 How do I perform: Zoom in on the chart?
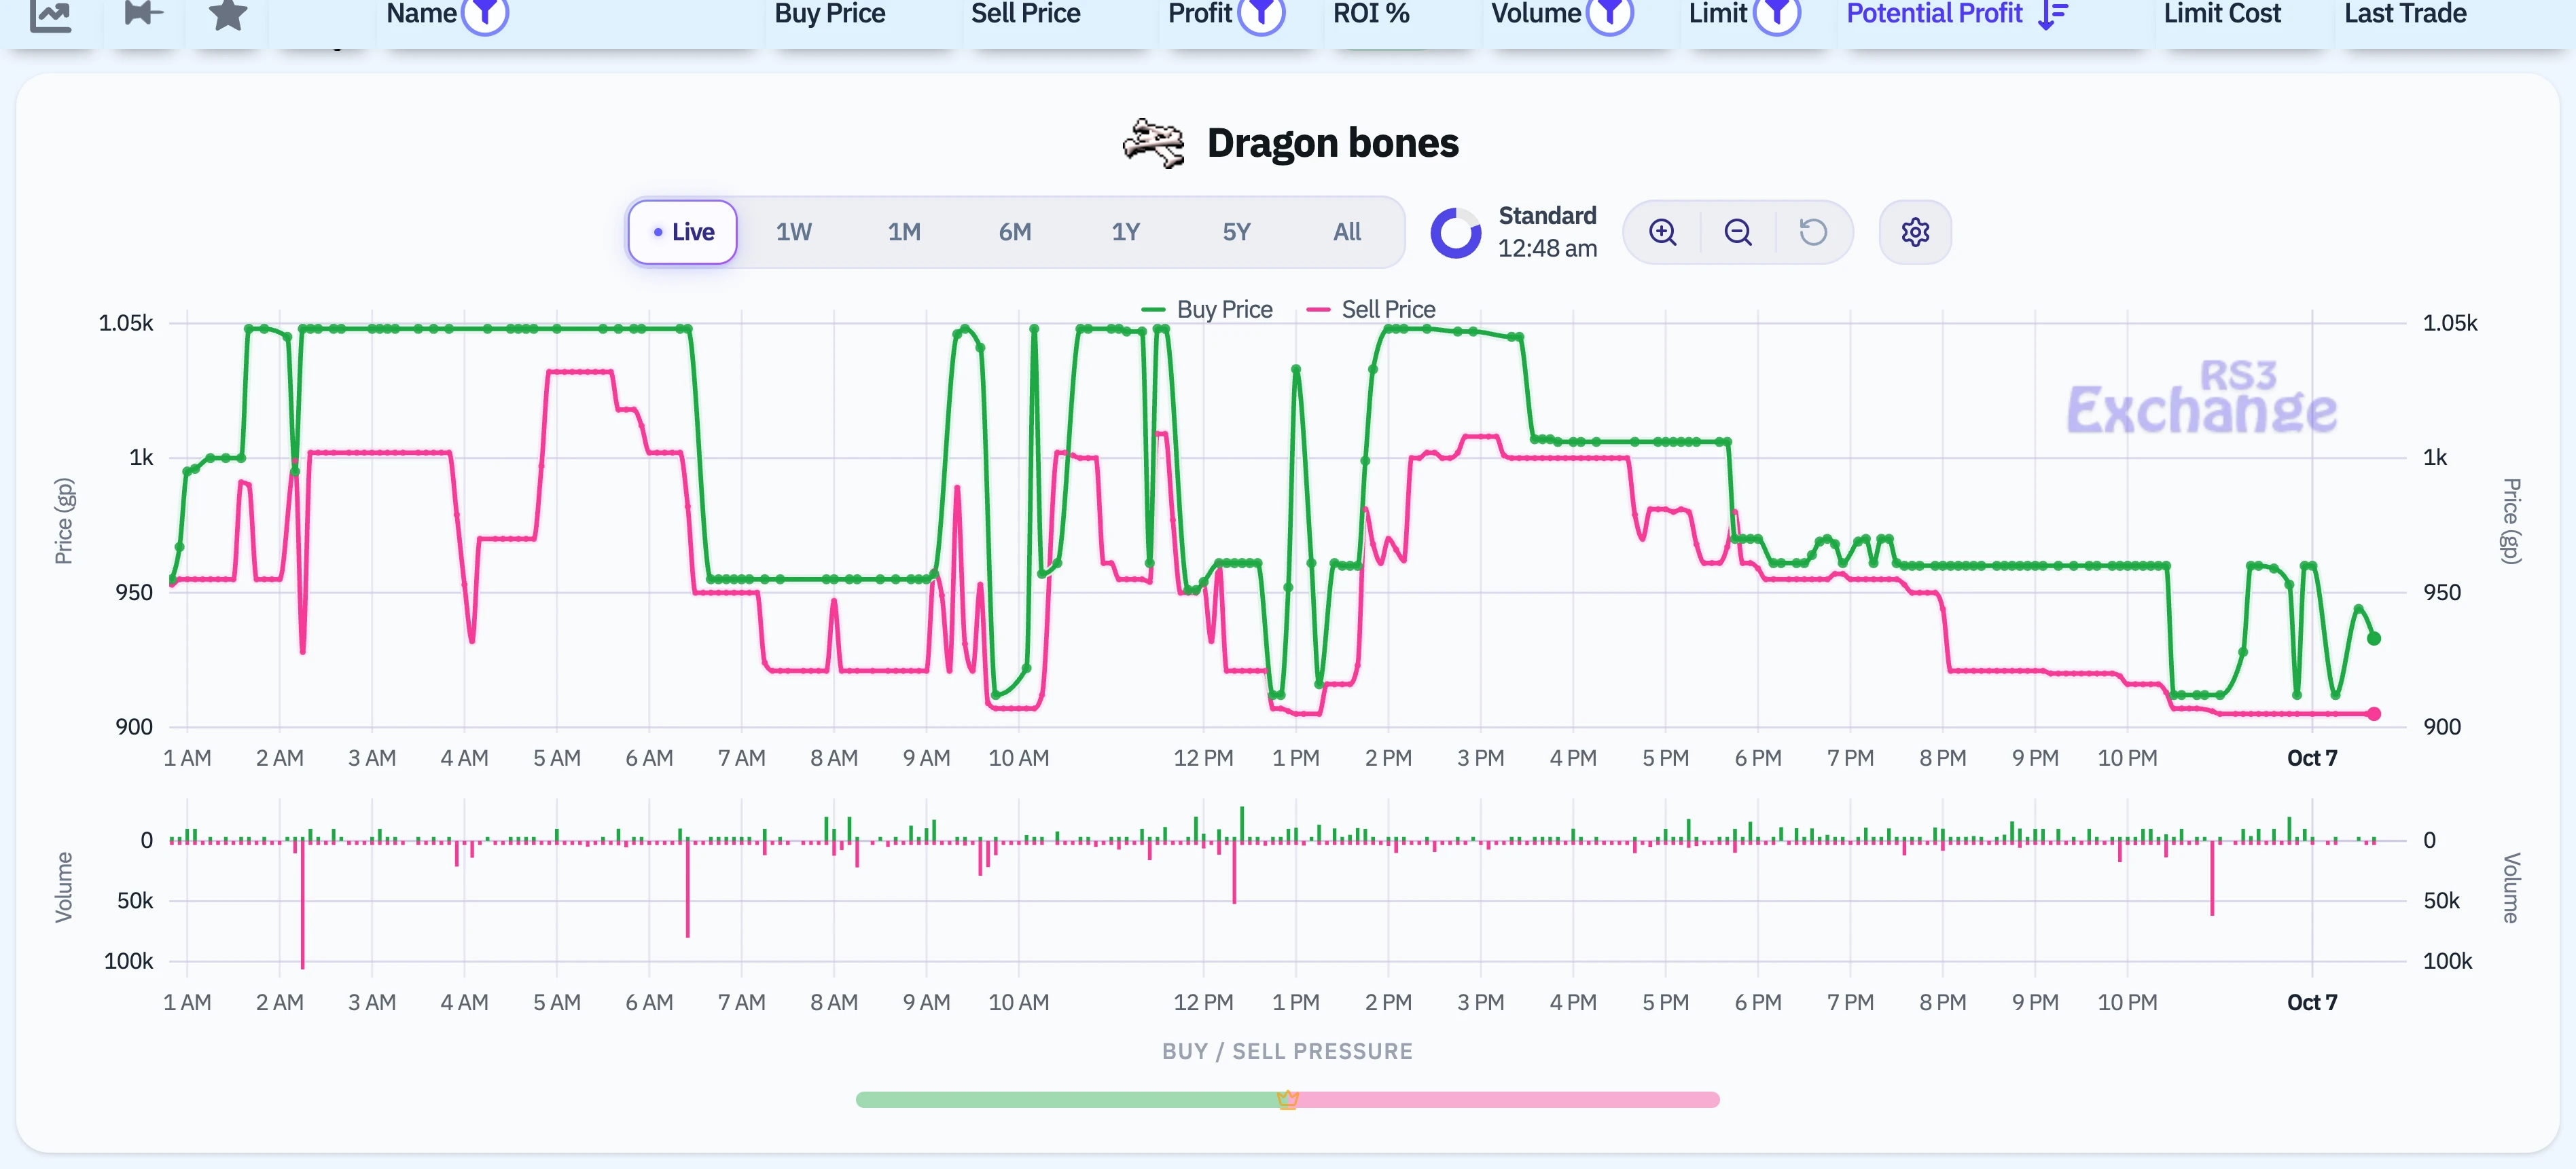[x=1662, y=231]
